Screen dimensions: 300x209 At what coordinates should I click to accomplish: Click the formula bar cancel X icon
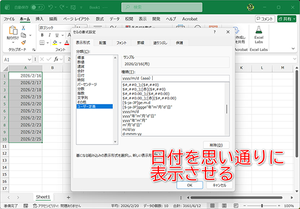point(42,59)
